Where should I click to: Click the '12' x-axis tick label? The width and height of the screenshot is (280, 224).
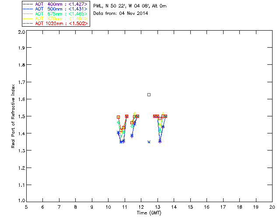pos(141,207)
